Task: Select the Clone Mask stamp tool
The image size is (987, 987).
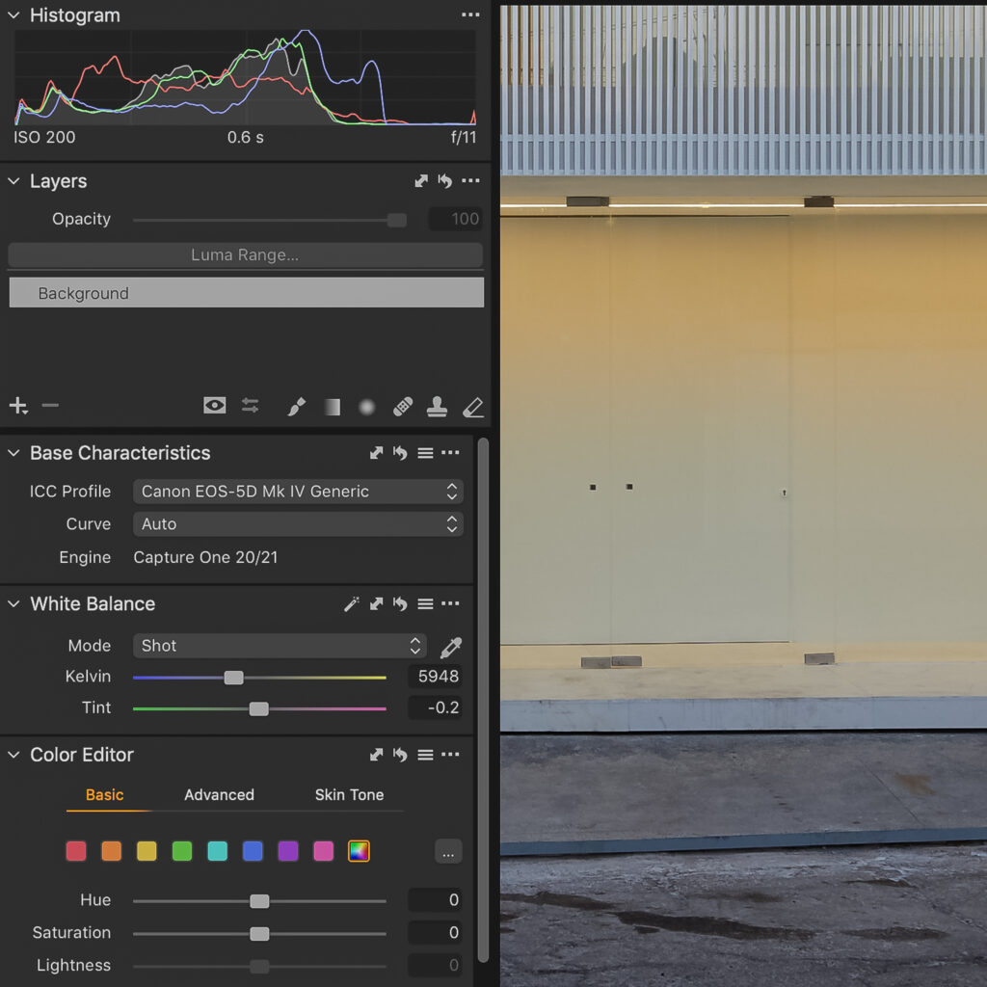Action: [437, 407]
